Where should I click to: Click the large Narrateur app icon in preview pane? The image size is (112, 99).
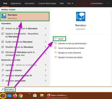tap(81, 16)
